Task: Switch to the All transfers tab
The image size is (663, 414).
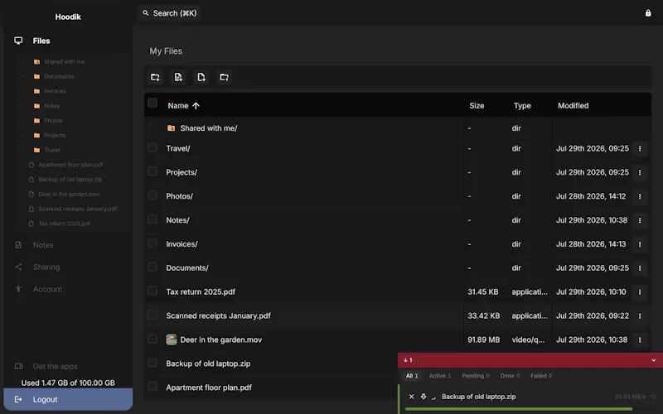Action: pos(411,376)
